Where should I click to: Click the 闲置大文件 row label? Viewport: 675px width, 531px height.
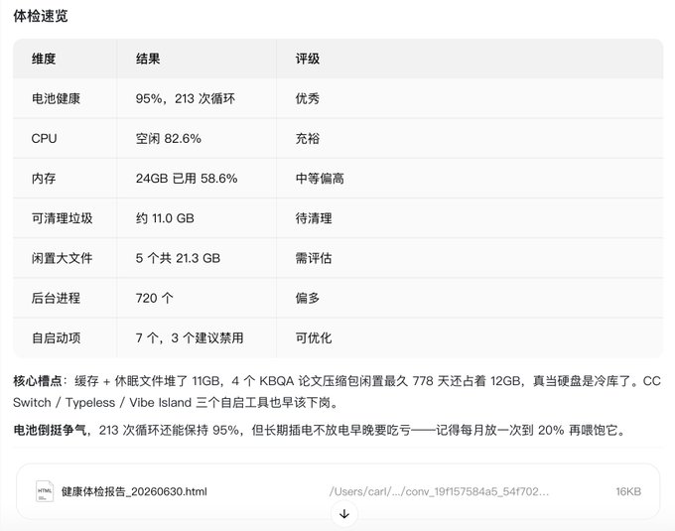coord(62,258)
